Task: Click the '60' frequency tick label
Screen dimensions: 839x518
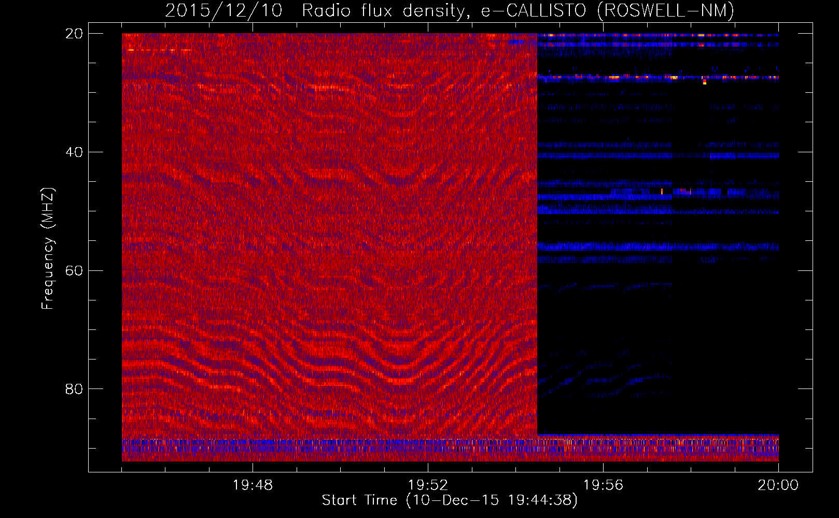Action: click(74, 271)
